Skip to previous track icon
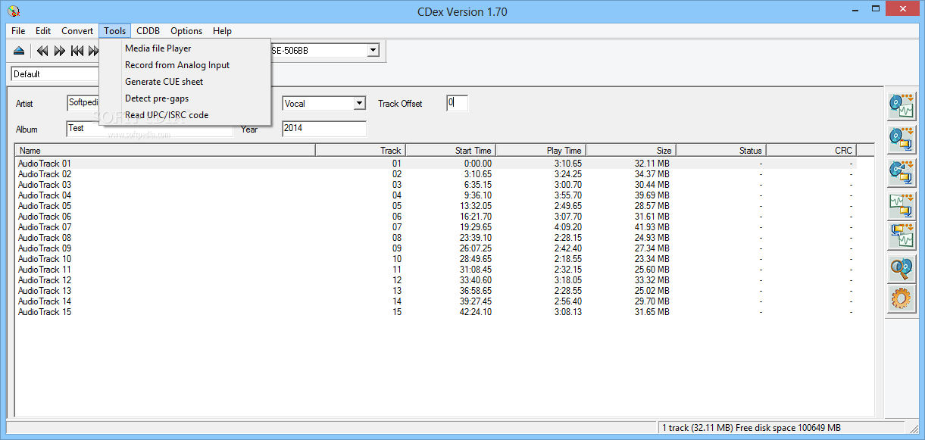Viewport: 925px width, 440px height. coord(77,51)
